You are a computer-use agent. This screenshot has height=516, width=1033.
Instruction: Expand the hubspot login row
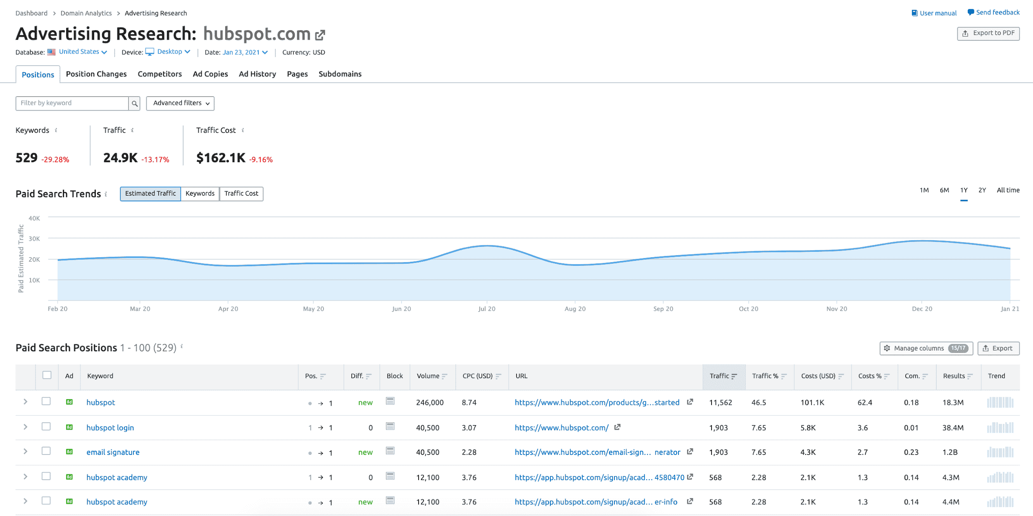click(25, 427)
